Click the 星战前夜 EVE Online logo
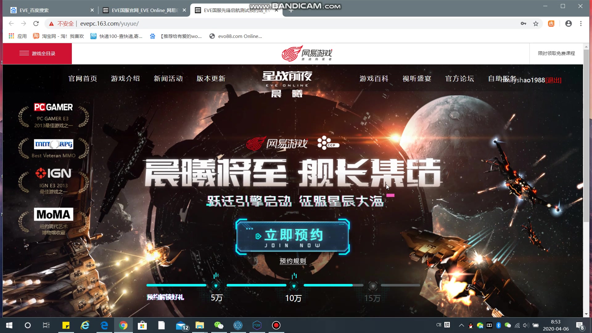 pos(287,84)
